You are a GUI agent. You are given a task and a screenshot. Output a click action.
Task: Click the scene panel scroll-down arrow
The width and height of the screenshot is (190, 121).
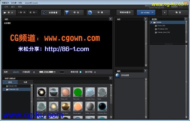(x=146, y=65)
